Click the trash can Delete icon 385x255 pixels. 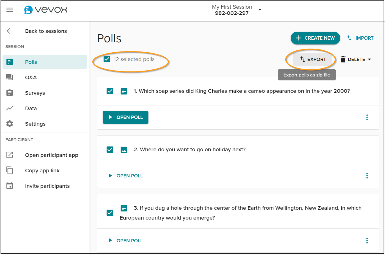click(x=343, y=59)
